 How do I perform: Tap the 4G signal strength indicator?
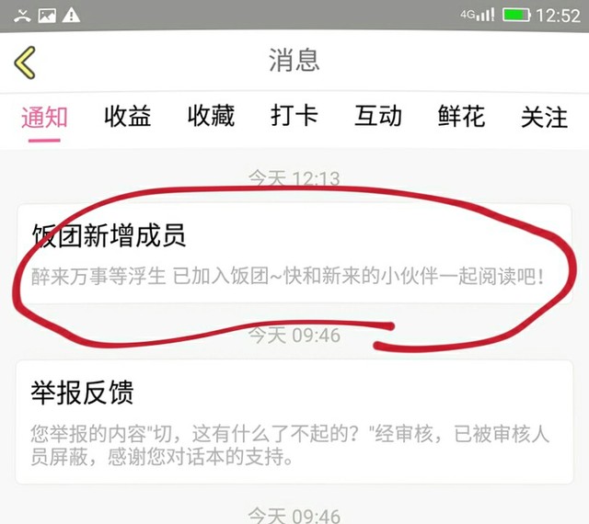[x=478, y=15]
